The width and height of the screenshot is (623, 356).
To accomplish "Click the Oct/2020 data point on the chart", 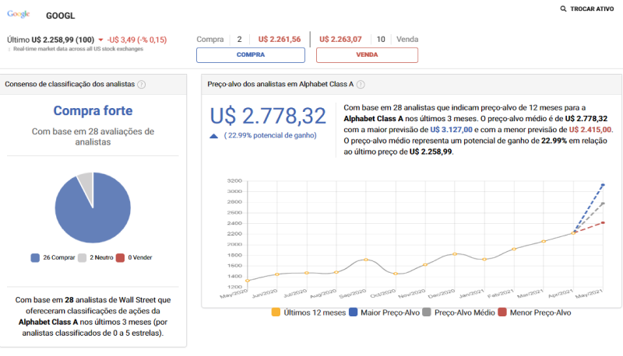I will (x=396, y=274).
